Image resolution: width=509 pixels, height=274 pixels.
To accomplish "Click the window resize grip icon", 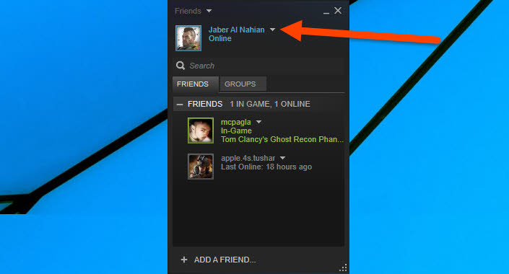I will tap(343, 268).
